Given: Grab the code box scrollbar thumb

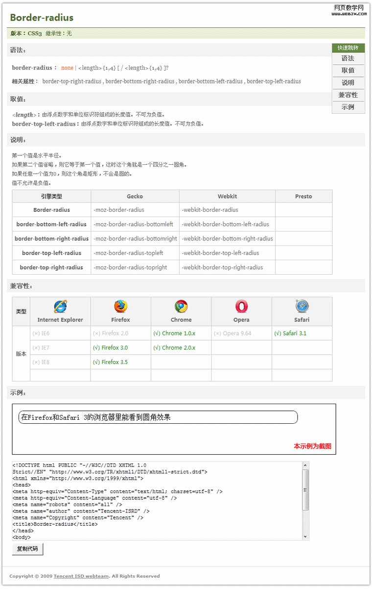Looking at the screenshot, I should click(x=306, y=489).
